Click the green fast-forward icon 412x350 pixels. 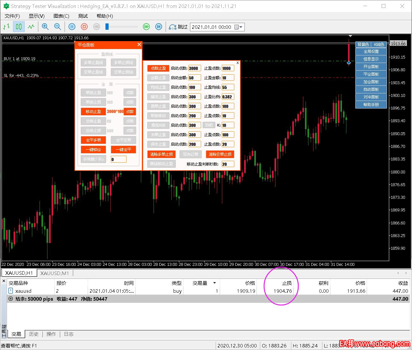click(146, 27)
